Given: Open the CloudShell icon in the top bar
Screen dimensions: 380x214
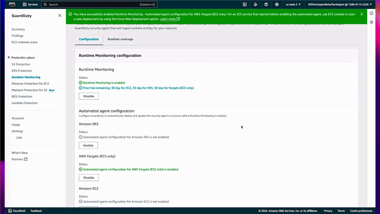Looking at the screenshot, I should click(245, 4).
